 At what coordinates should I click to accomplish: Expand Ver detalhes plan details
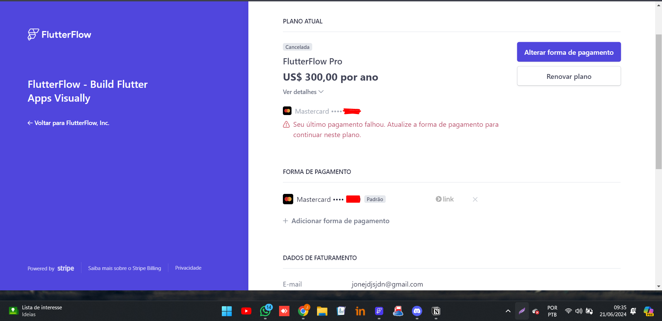tap(303, 92)
